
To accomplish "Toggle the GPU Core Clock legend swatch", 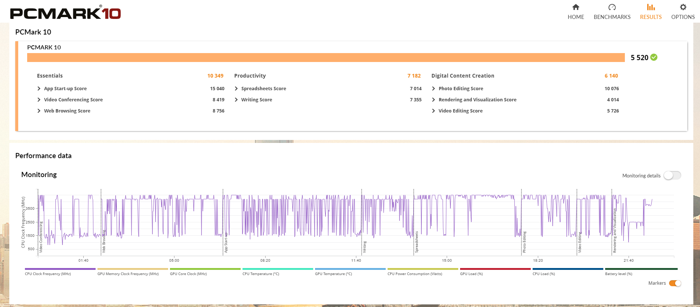I will click(x=205, y=269).
